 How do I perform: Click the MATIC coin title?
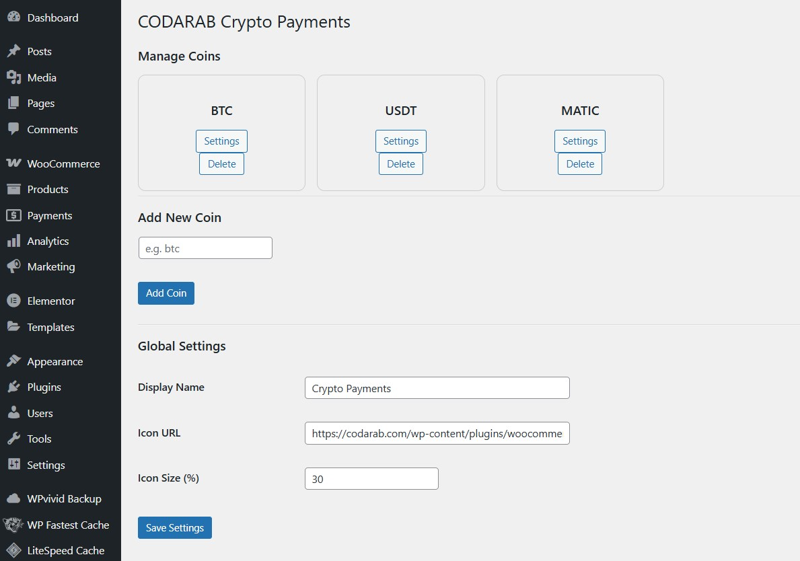[x=580, y=111]
